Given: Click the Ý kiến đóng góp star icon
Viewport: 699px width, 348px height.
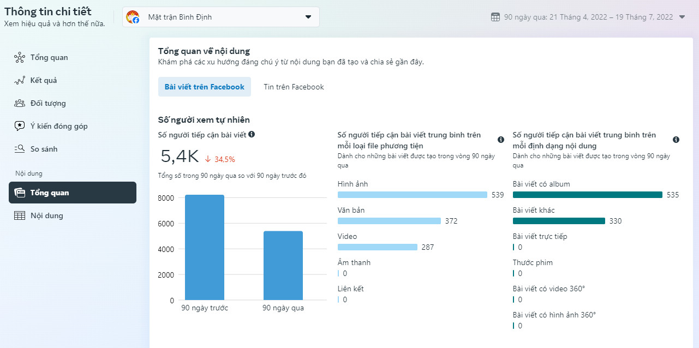Looking at the screenshot, I should coord(20,126).
